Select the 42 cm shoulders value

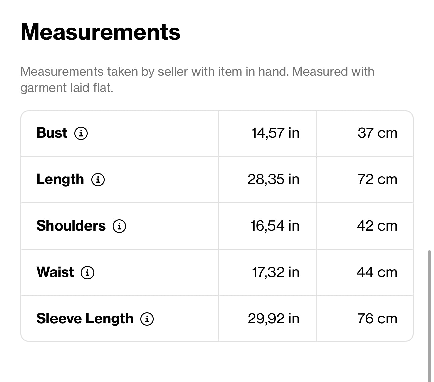[x=377, y=226]
